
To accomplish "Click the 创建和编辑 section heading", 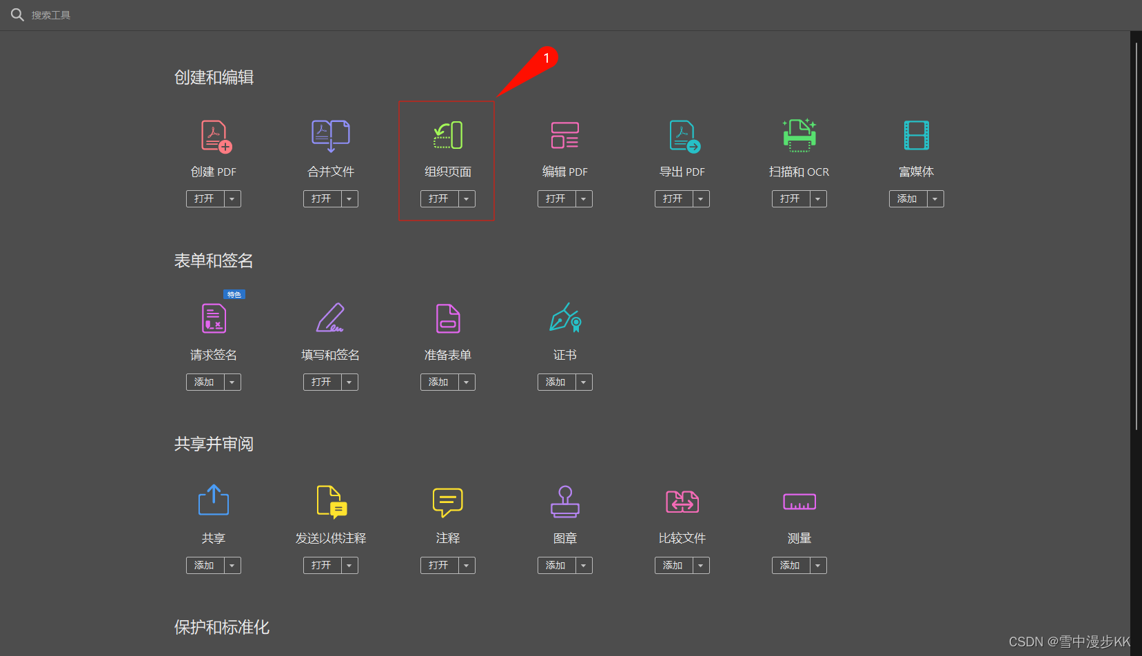I will (x=214, y=77).
